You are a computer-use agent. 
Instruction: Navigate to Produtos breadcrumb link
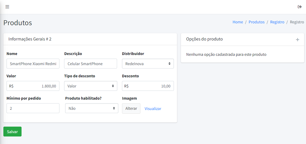coord(256,22)
